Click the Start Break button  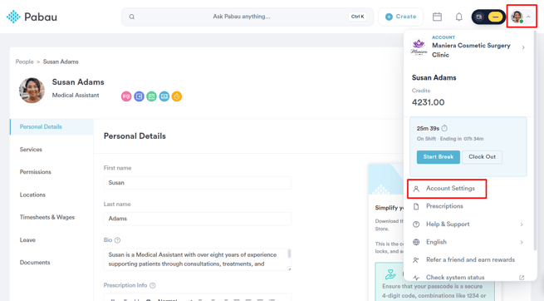(439, 157)
